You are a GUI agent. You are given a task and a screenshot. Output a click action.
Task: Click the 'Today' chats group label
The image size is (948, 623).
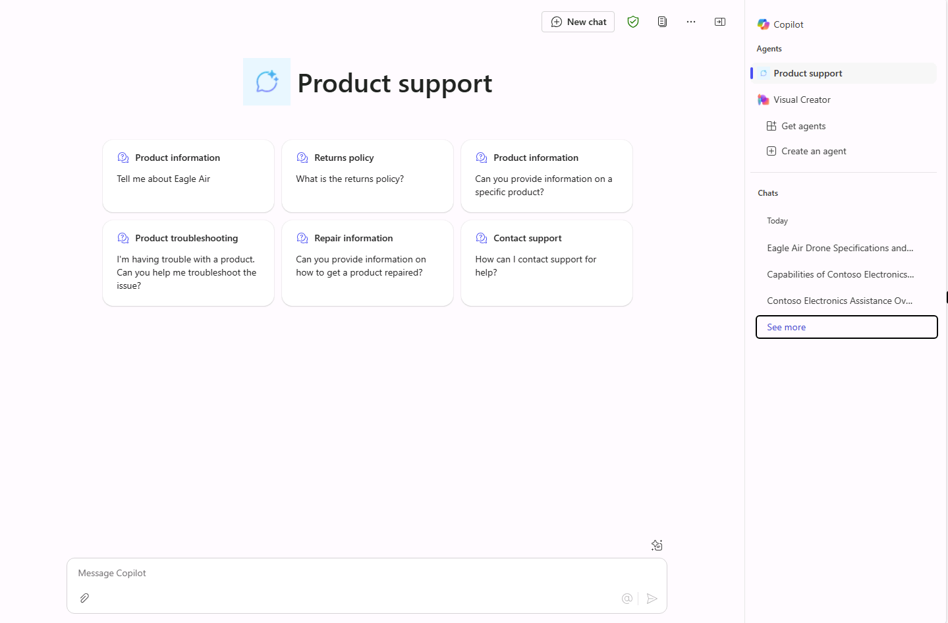[x=777, y=221]
